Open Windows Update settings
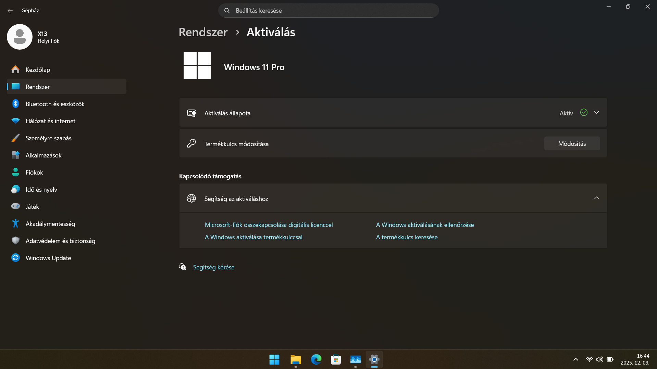Image resolution: width=657 pixels, height=369 pixels. tap(66, 258)
